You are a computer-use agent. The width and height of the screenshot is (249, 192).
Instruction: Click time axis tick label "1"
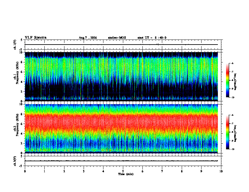click(x=45, y=171)
